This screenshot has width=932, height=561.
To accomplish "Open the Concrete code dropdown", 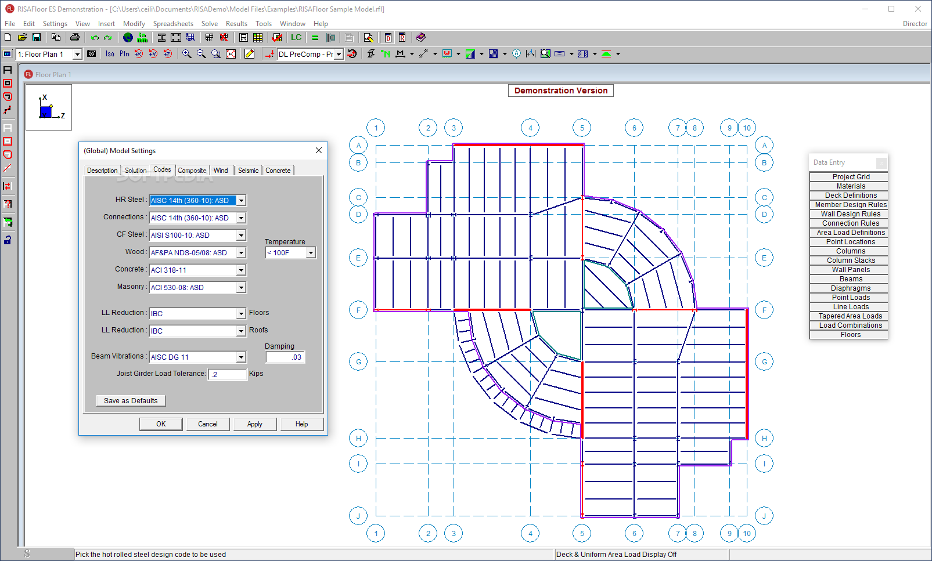I will coord(241,270).
